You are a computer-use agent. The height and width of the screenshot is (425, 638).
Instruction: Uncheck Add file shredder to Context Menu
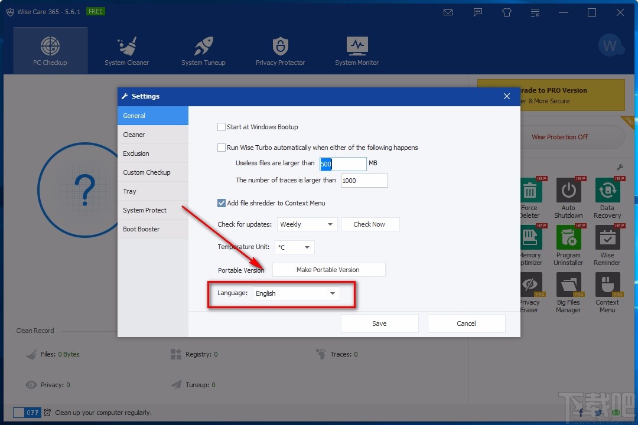pos(222,203)
